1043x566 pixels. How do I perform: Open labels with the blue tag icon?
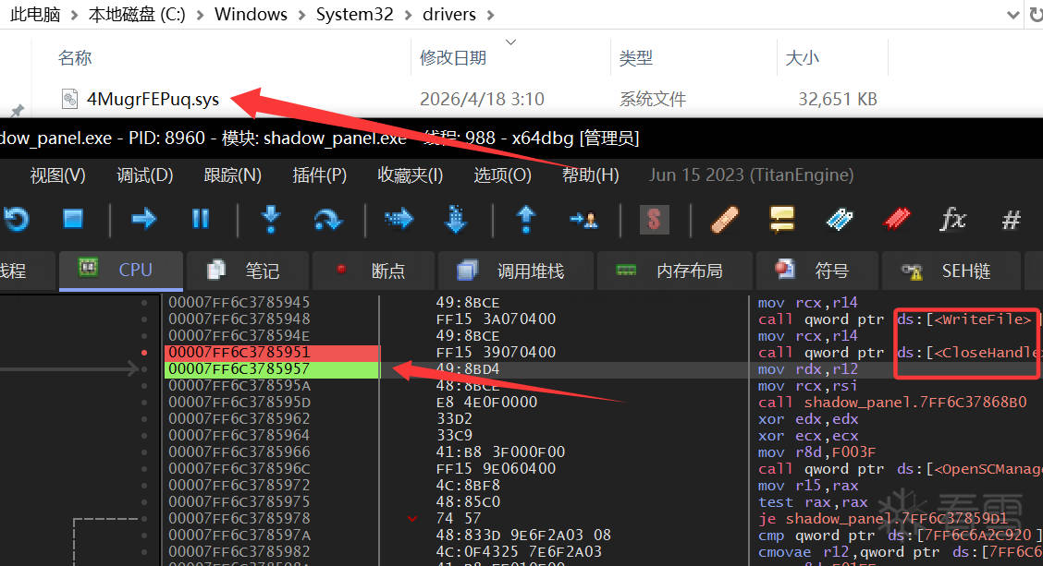tap(840, 219)
